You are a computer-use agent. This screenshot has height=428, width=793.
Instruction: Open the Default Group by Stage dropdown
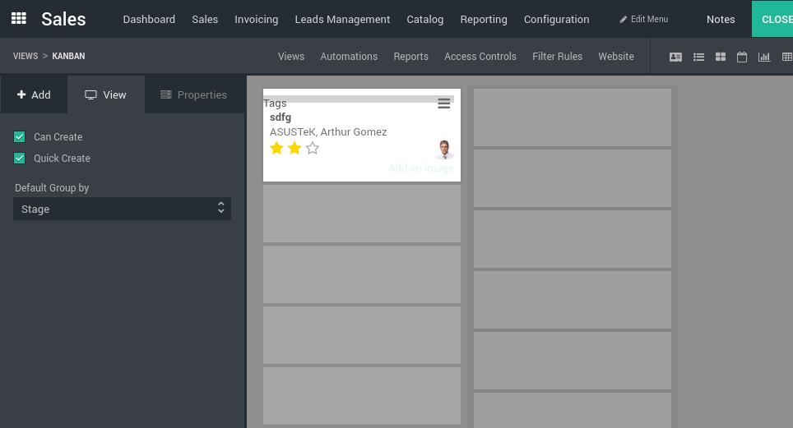[x=122, y=209]
